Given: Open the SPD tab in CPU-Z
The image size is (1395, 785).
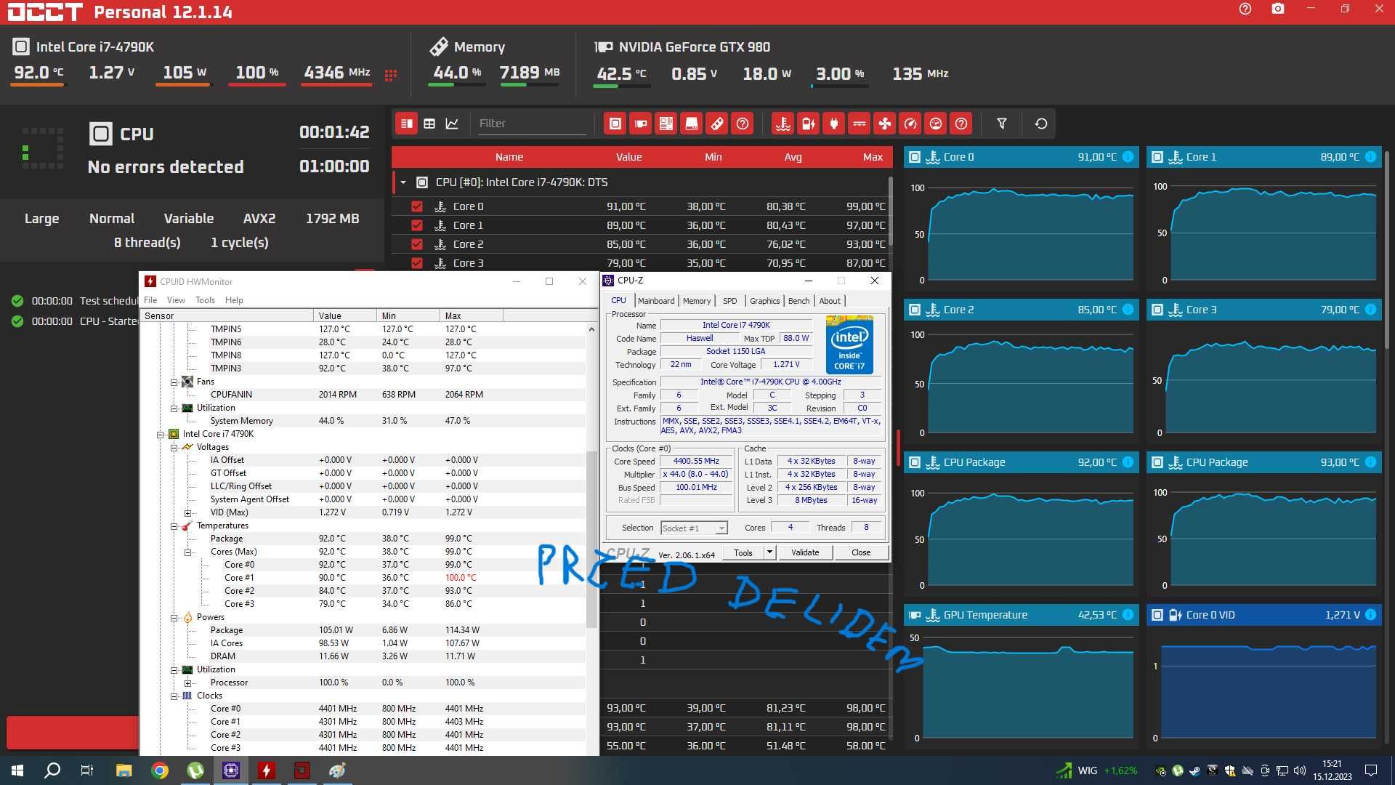Looking at the screenshot, I should click(x=729, y=301).
